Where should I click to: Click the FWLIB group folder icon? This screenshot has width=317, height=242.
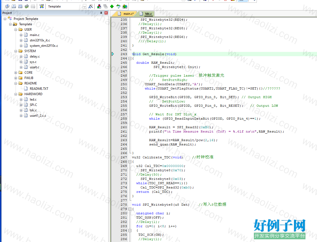pos(20,78)
